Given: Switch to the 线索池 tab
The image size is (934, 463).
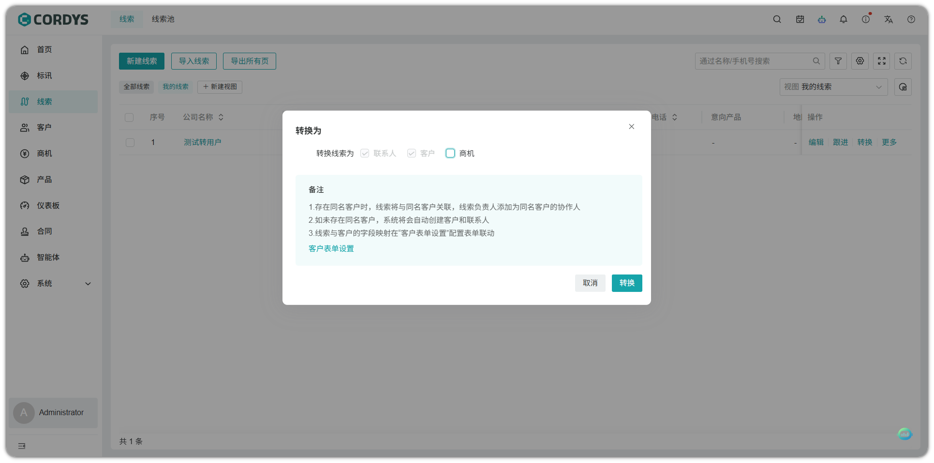Looking at the screenshot, I should point(163,19).
